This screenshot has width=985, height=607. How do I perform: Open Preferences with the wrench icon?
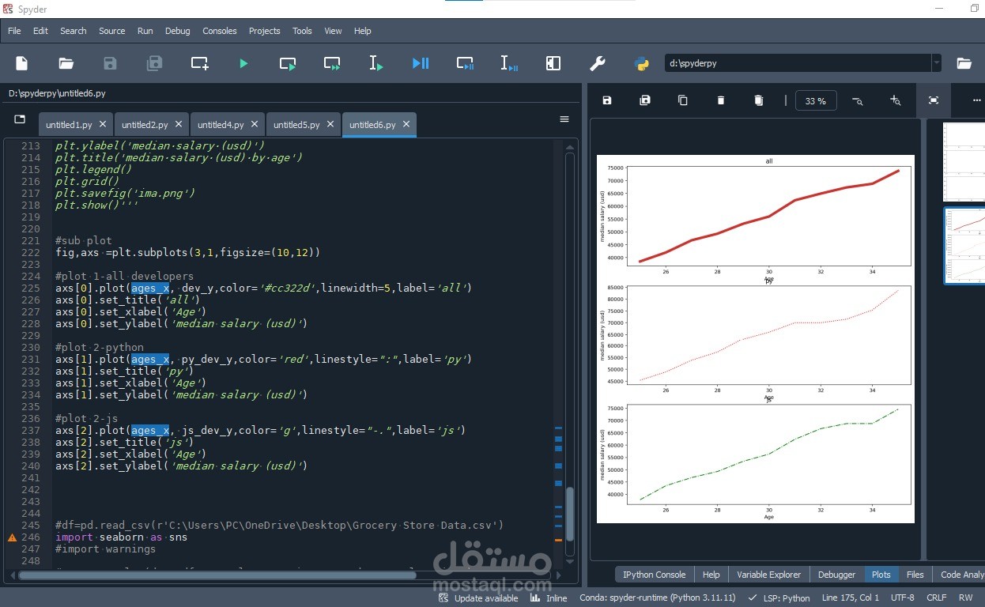click(598, 63)
